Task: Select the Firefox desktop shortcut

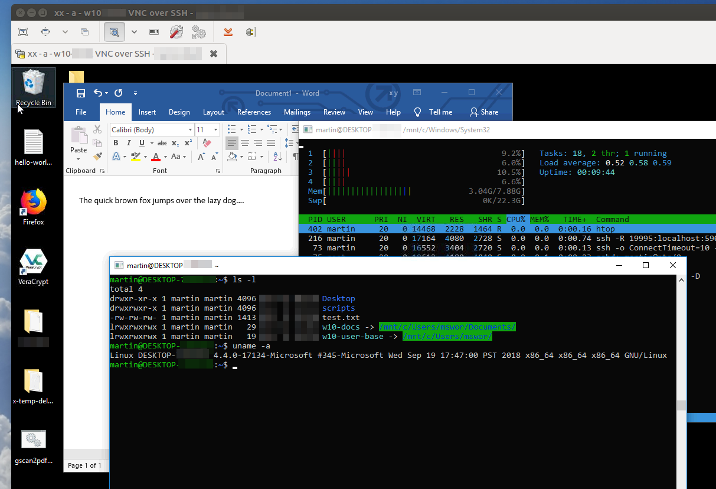Action: tap(34, 207)
